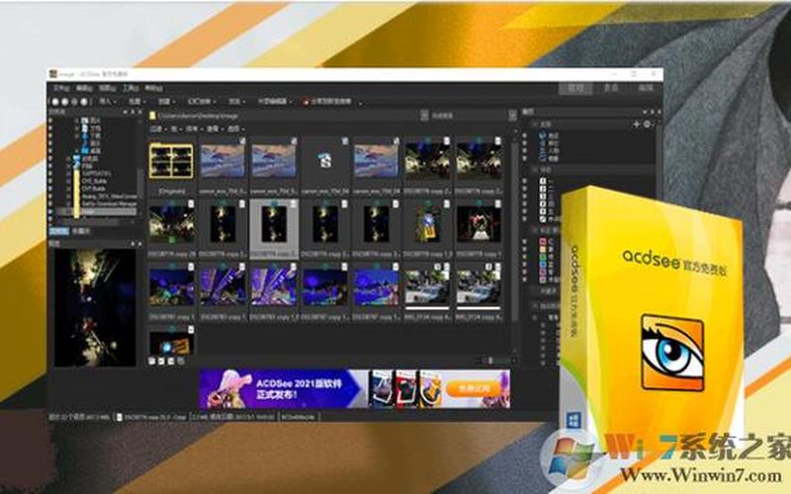This screenshot has width=791, height=494.
Task: Switch to the 收藏夹 tab below folder tree
Action: pos(81,231)
